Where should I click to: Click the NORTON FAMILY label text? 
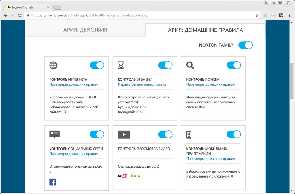(216, 45)
